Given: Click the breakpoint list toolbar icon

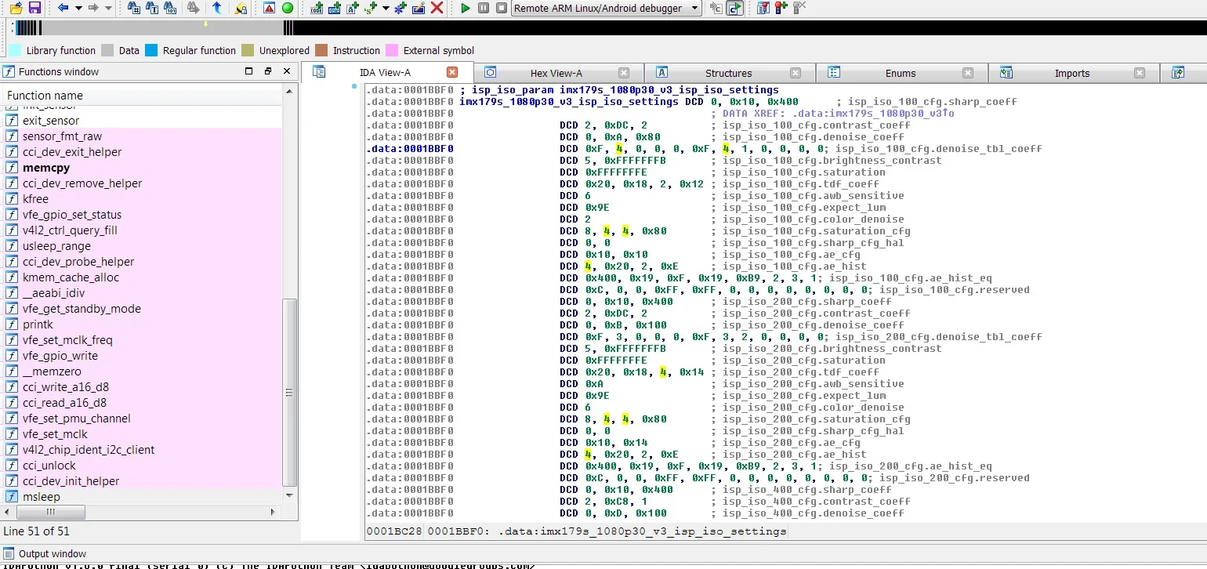Looking at the screenshot, I should (763, 8).
